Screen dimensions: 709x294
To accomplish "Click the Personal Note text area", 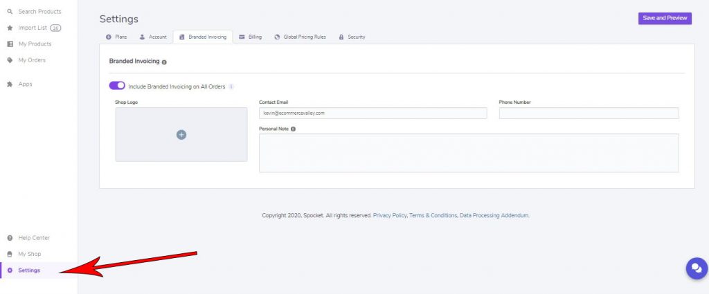I will [469, 153].
